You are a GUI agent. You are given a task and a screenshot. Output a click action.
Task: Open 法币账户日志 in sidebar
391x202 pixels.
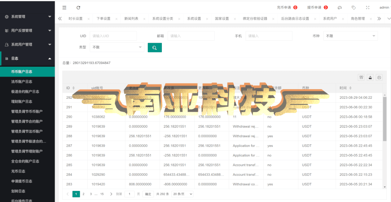(x=27, y=82)
